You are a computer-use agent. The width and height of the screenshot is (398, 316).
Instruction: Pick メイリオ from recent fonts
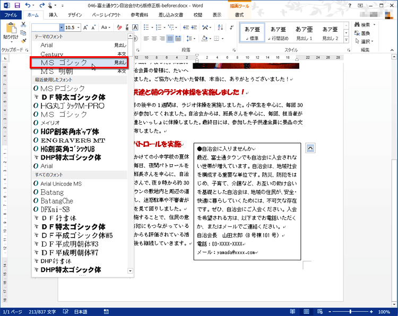(x=79, y=123)
